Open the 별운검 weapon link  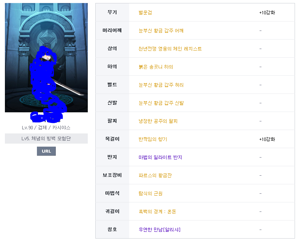point(145,12)
